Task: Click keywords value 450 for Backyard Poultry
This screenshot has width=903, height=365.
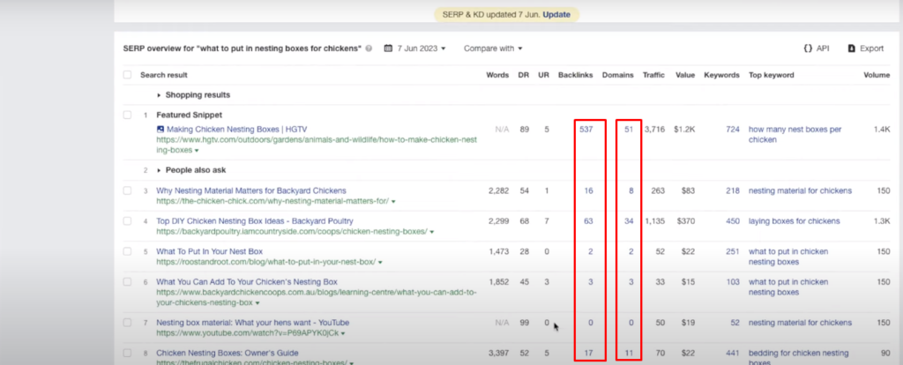Action: [x=733, y=221]
